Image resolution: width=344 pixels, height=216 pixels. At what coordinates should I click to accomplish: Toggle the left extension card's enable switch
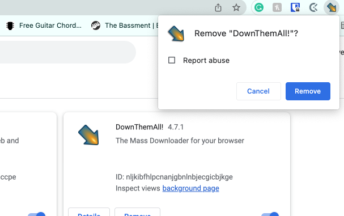[x=37, y=214]
